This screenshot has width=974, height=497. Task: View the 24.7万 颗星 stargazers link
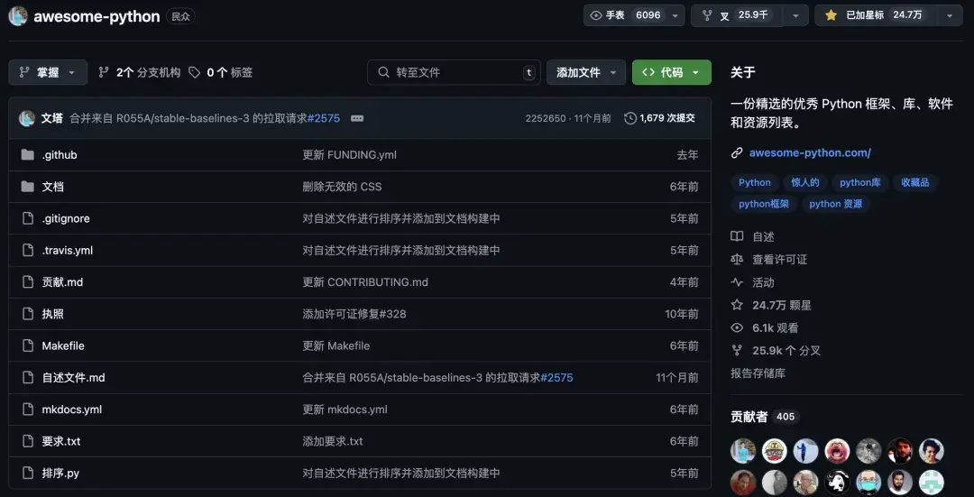(771, 305)
